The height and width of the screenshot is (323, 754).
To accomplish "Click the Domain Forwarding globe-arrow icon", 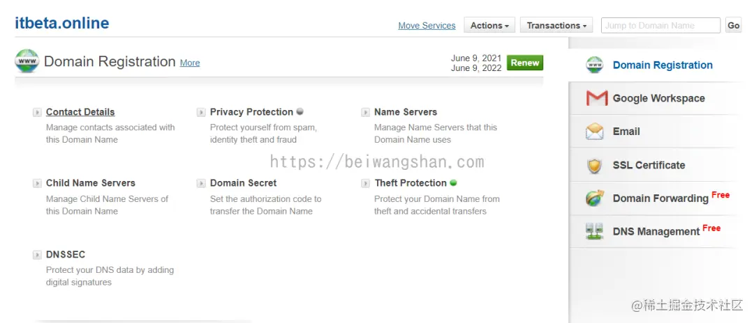I will click(x=595, y=198).
